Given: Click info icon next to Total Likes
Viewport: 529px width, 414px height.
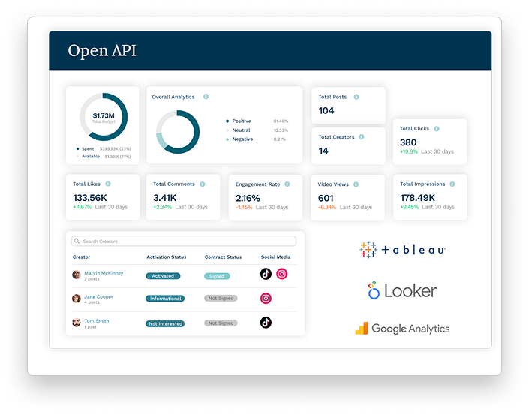Looking at the screenshot, I should (x=108, y=184).
